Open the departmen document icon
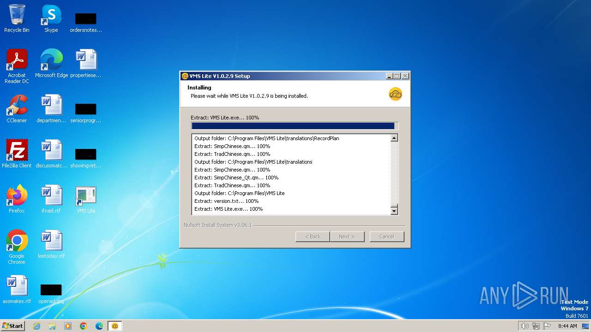Screen dimensions: 591x332 (x=51, y=109)
